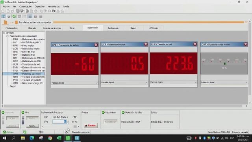Click the blue-framed first icon in the second toolbar
Viewport: 252px width, 142px height.
pyautogui.click(x=4, y=17)
